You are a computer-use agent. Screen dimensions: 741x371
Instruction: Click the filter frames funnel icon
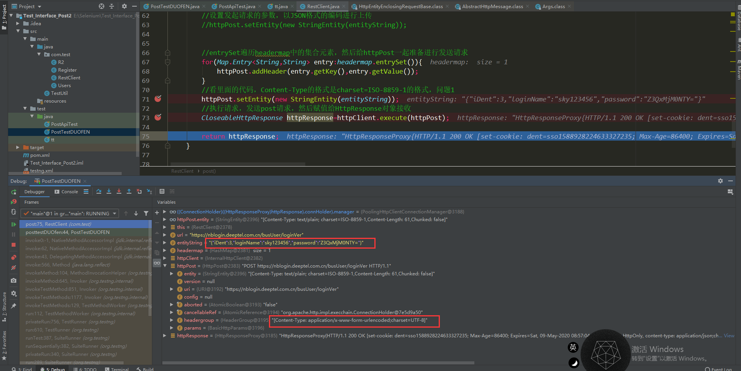click(x=146, y=213)
